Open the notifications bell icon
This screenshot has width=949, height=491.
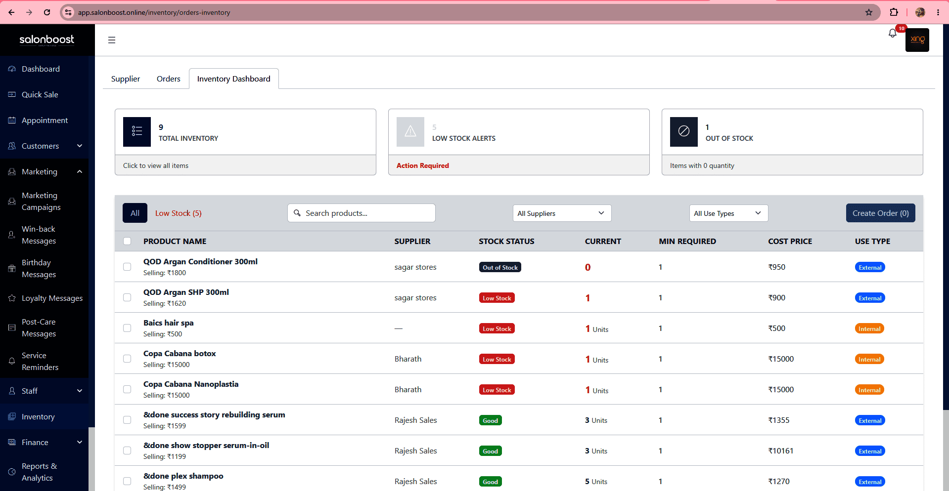(x=892, y=34)
